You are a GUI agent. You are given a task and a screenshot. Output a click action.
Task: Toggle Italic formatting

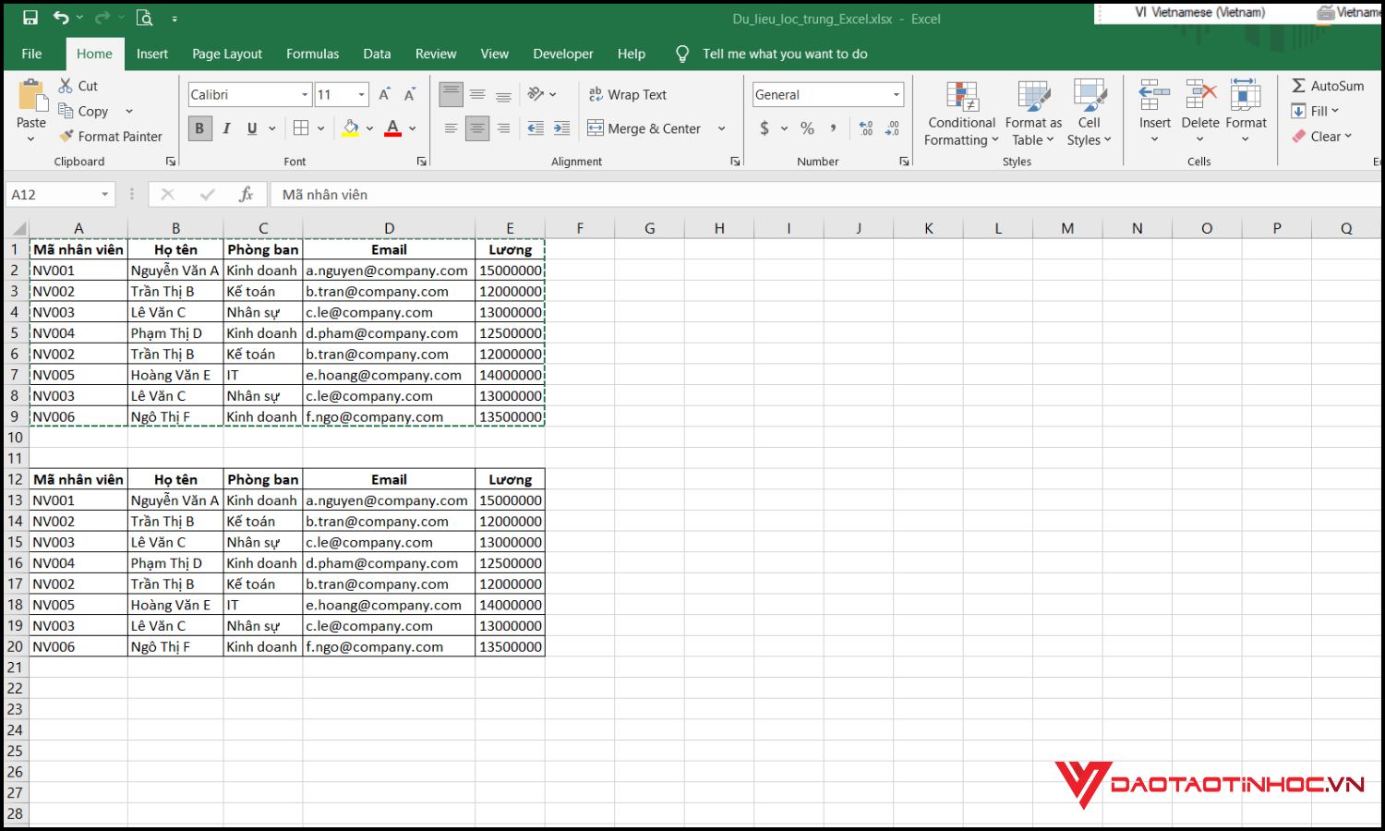click(x=226, y=128)
